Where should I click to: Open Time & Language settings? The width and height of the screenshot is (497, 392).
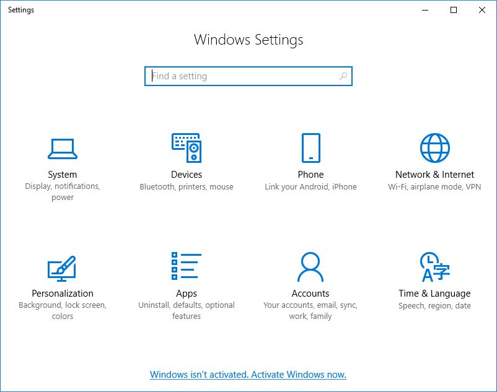(434, 276)
